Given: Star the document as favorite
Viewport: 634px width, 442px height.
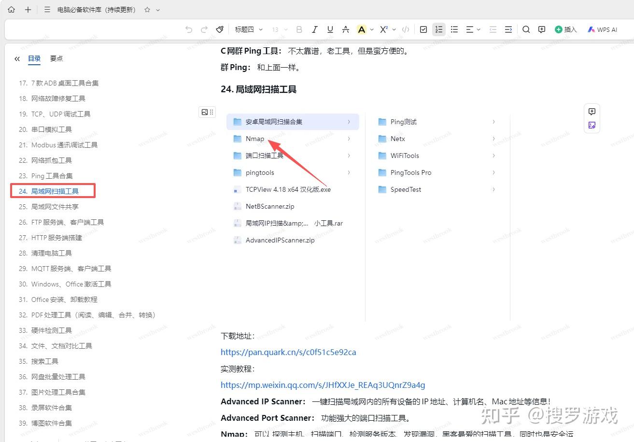Looking at the screenshot, I should [x=147, y=10].
